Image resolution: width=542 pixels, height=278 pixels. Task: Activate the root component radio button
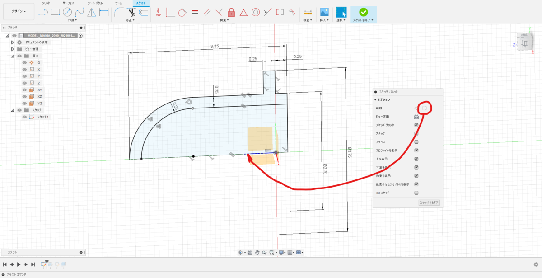tap(80, 35)
